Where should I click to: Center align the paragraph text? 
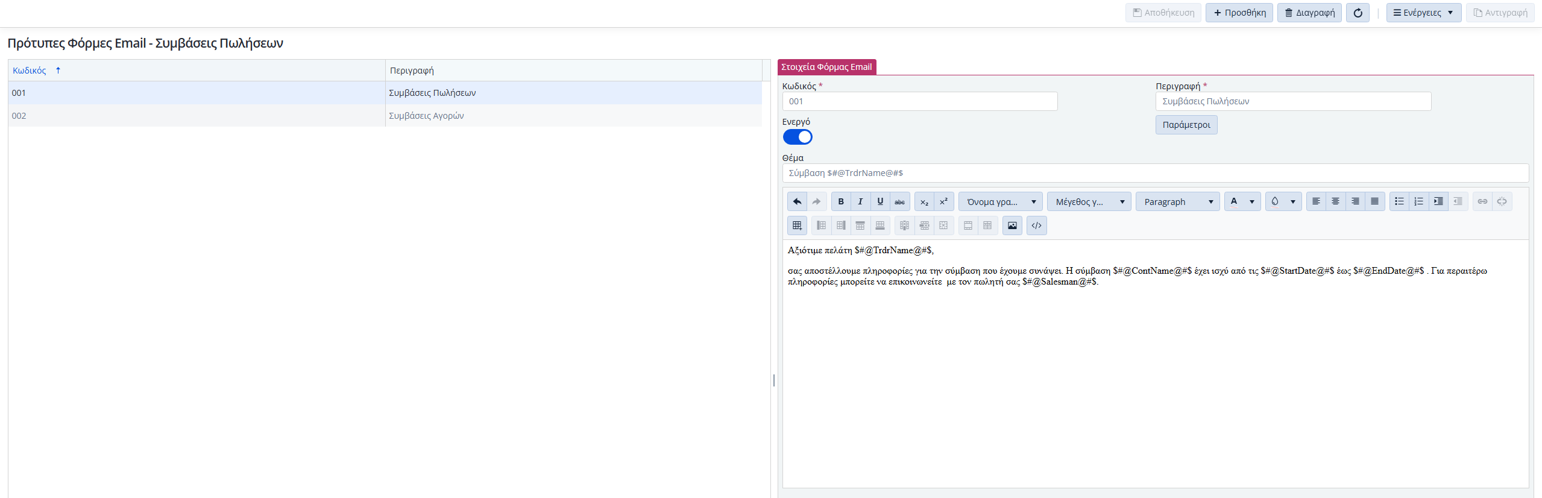(1335, 201)
